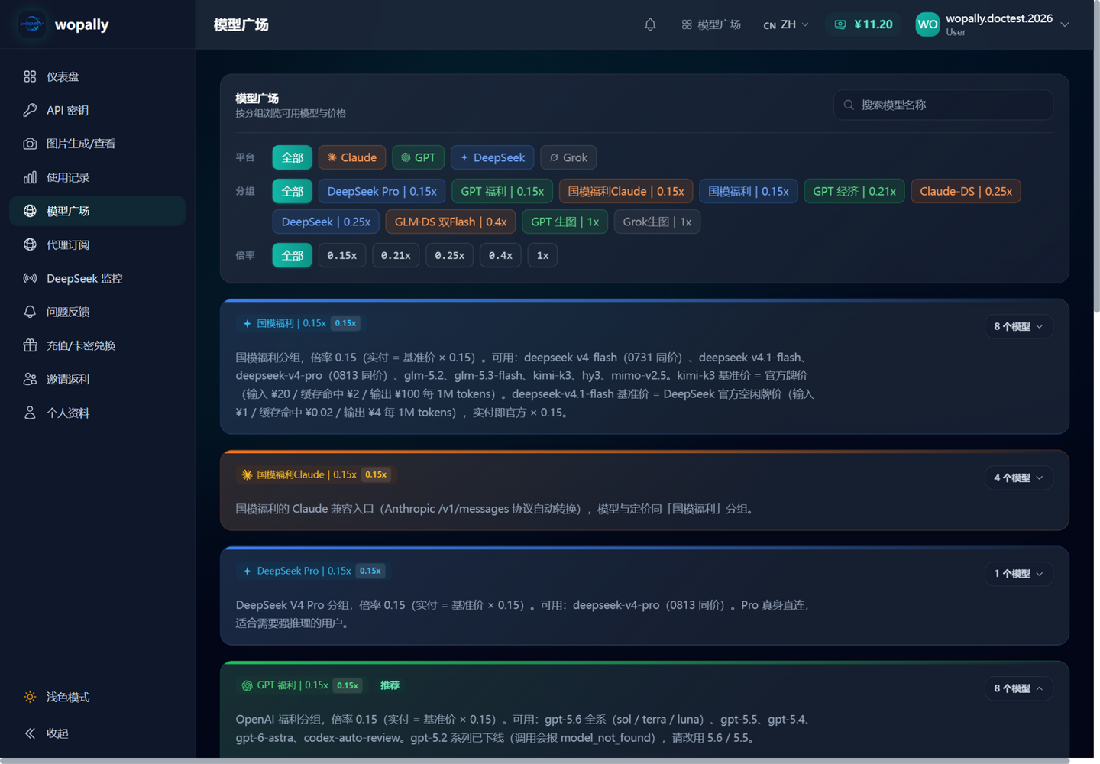The height and width of the screenshot is (764, 1100).
Task: Expand 8 个模型 in 国模福利 card
Action: 1019,326
